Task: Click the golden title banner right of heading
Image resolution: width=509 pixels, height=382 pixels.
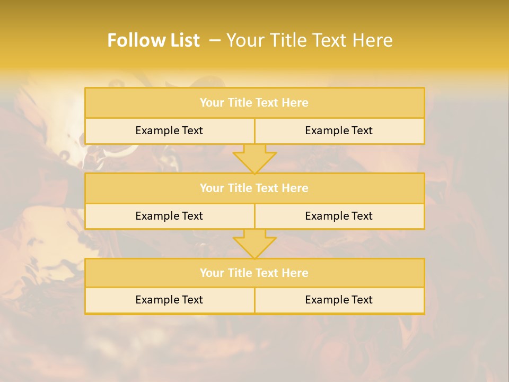Action: 456,40
